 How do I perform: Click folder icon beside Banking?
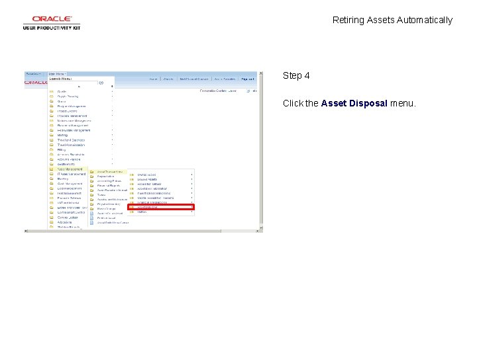tap(52, 178)
